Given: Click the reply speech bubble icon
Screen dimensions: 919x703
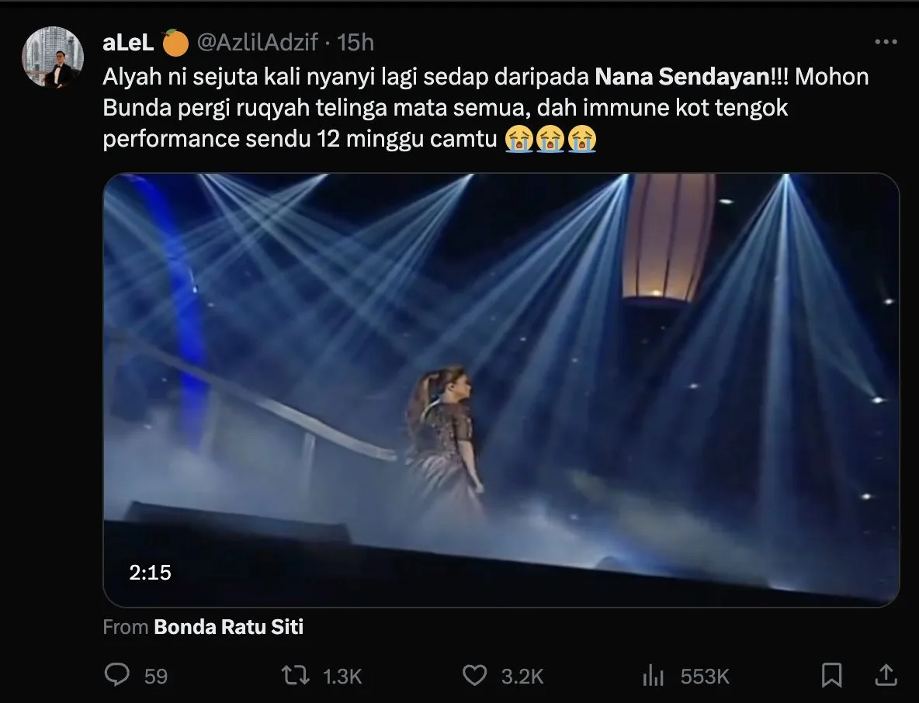Looking at the screenshot, I should (117, 676).
